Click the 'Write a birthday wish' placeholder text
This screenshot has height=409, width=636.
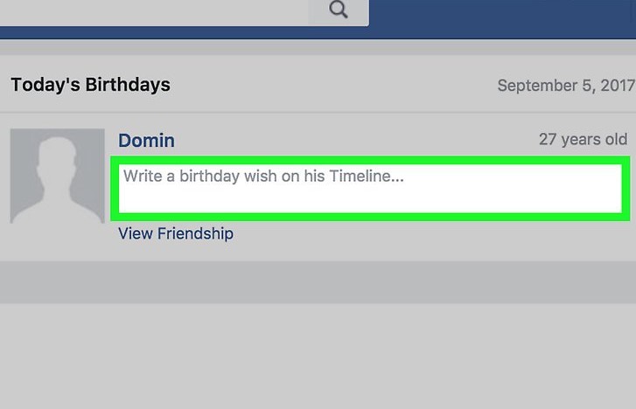[x=263, y=176]
